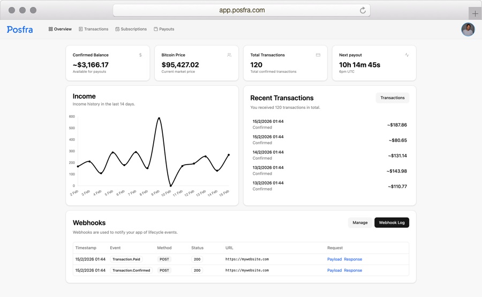
Task: Select the ~$187.86 recent transaction row
Action: (329, 124)
